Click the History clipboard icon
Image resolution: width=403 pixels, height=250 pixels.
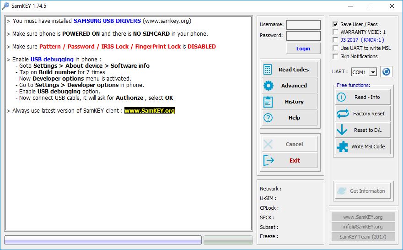[x=268, y=102]
